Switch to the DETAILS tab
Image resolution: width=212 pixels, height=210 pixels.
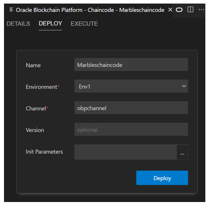point(18,24)
